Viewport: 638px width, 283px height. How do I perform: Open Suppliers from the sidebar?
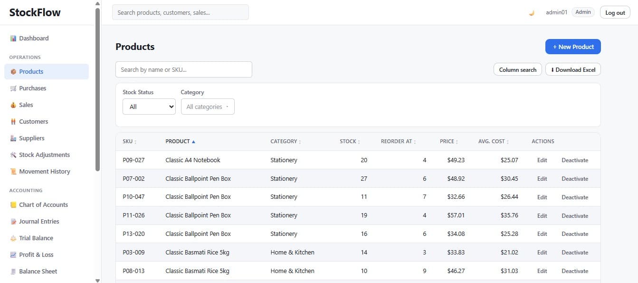tap(47, 138)
